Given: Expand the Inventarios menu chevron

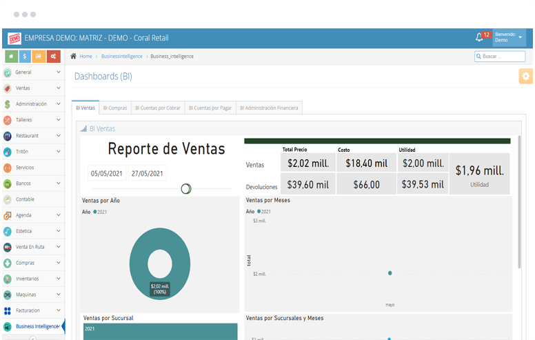Looking at the screenshot, I should click(59, 278).
